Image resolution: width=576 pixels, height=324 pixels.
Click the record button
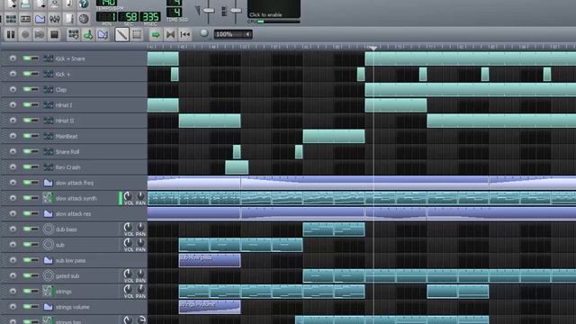(x=25, y=34)
